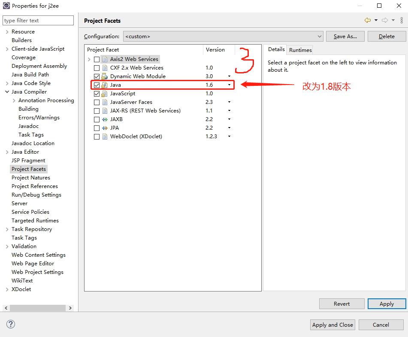408x337 pixels.
Task: Enable the CXF 2.x Web Services checkbox
Action: coord(97,68)
